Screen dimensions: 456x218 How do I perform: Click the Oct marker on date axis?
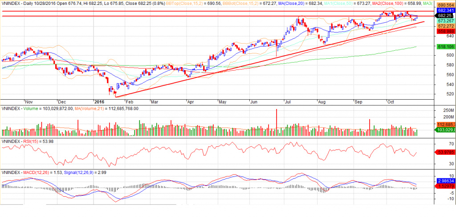click(x=391, y=101)
